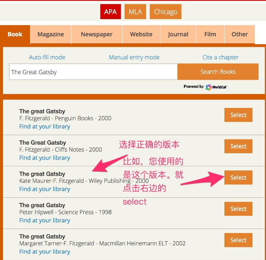The width and height of the screenshot is (266, 260).
Task: Click the Auto-fill mode link
Action: (x=47, y=57)
